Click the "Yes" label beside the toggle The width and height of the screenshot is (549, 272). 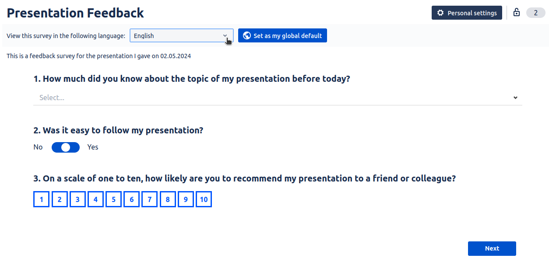coord(93,147)
